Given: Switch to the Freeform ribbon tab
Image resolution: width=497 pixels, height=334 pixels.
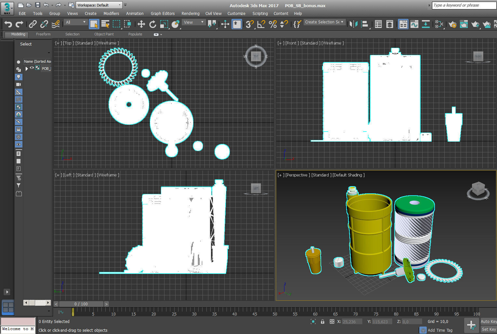Looking at the screenshot, I should (x=43, y=34).
